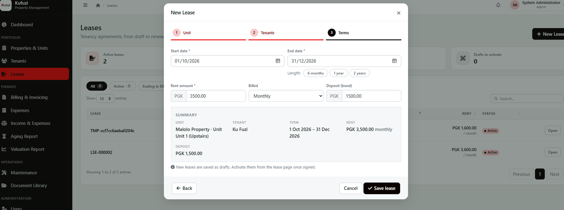Click the End date field
The image size is (564, 210).
click(x=344, y=61)
